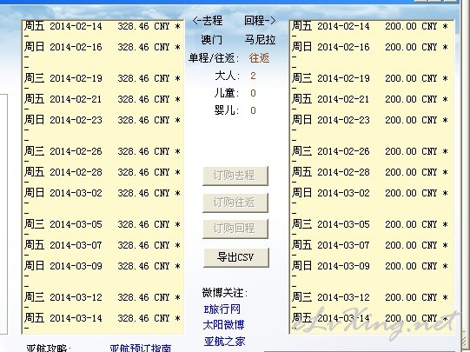Select return fare for 2014-02-23
The width and height of the screenshot is (470, 352).
pyautogui.click(x=370, y=120)
